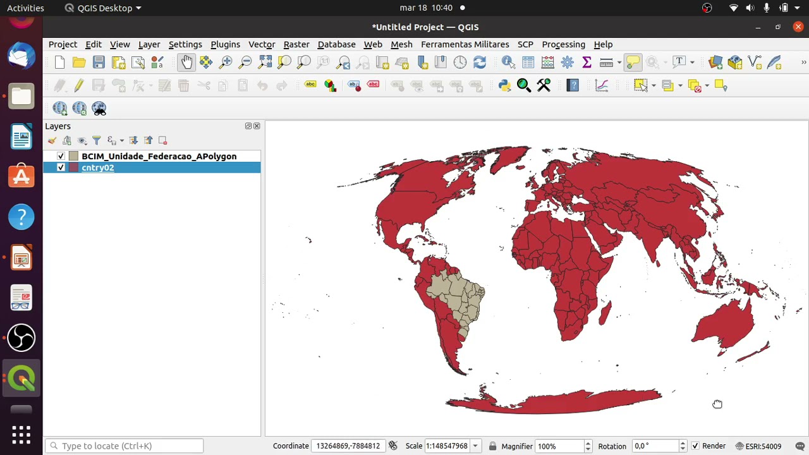Expand the Scale dropdown arrow

pos(475,446)
